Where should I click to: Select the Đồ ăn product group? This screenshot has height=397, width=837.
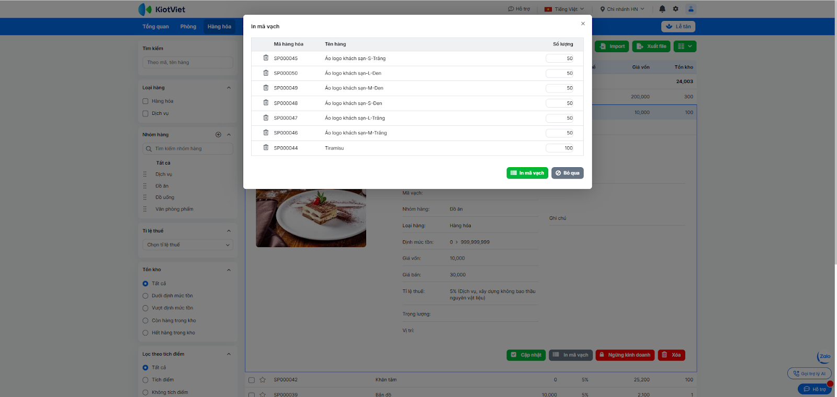coord(162,186)
